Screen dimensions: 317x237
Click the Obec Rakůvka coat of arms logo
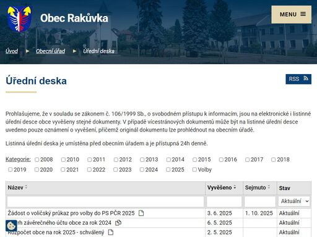[x=19, y=19]
